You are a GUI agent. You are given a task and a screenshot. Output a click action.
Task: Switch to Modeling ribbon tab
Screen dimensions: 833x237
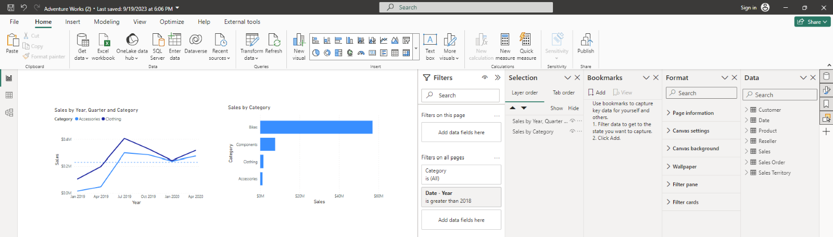click(x=107, y=22)
